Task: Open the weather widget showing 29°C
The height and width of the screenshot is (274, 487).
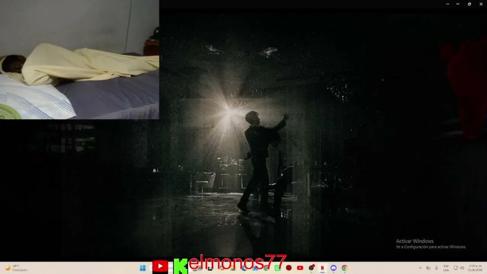Action: tap(16, 268)
